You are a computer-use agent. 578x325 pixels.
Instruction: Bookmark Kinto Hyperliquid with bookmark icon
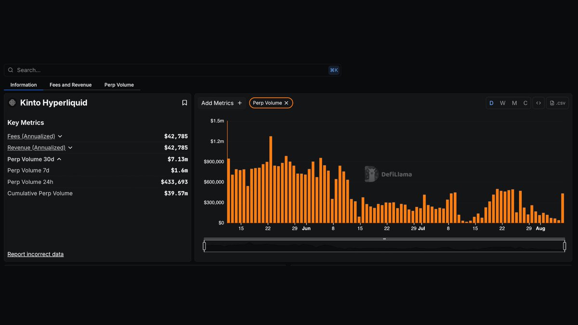(184, 103)
